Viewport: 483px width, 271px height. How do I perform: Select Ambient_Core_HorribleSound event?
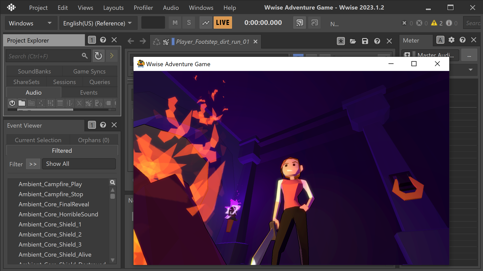point(58,214)
